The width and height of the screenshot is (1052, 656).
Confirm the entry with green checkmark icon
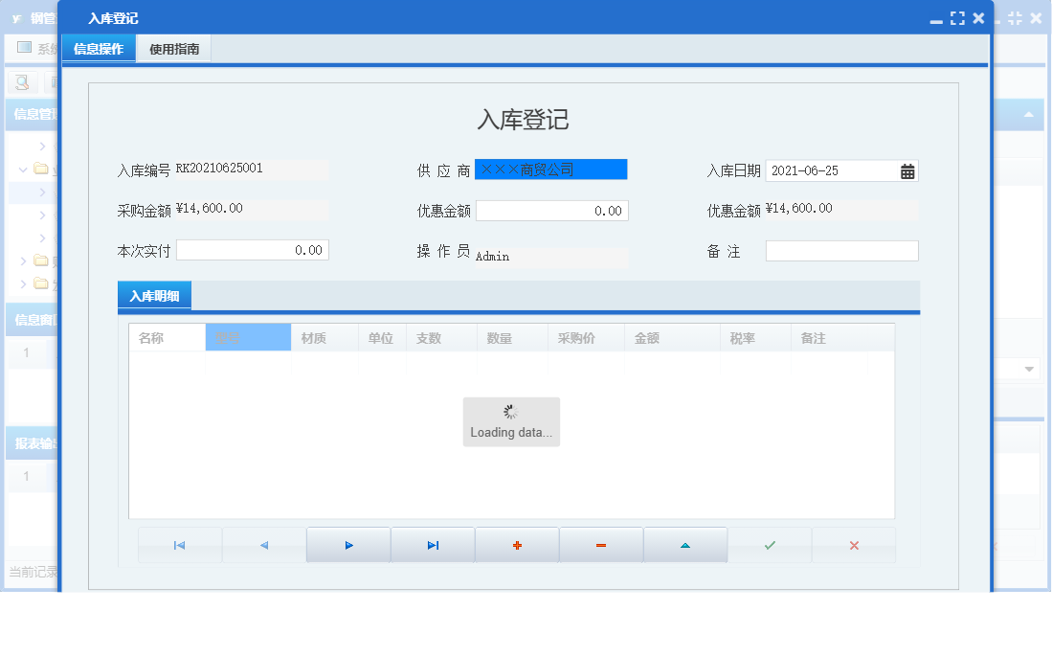coord(770,544)
